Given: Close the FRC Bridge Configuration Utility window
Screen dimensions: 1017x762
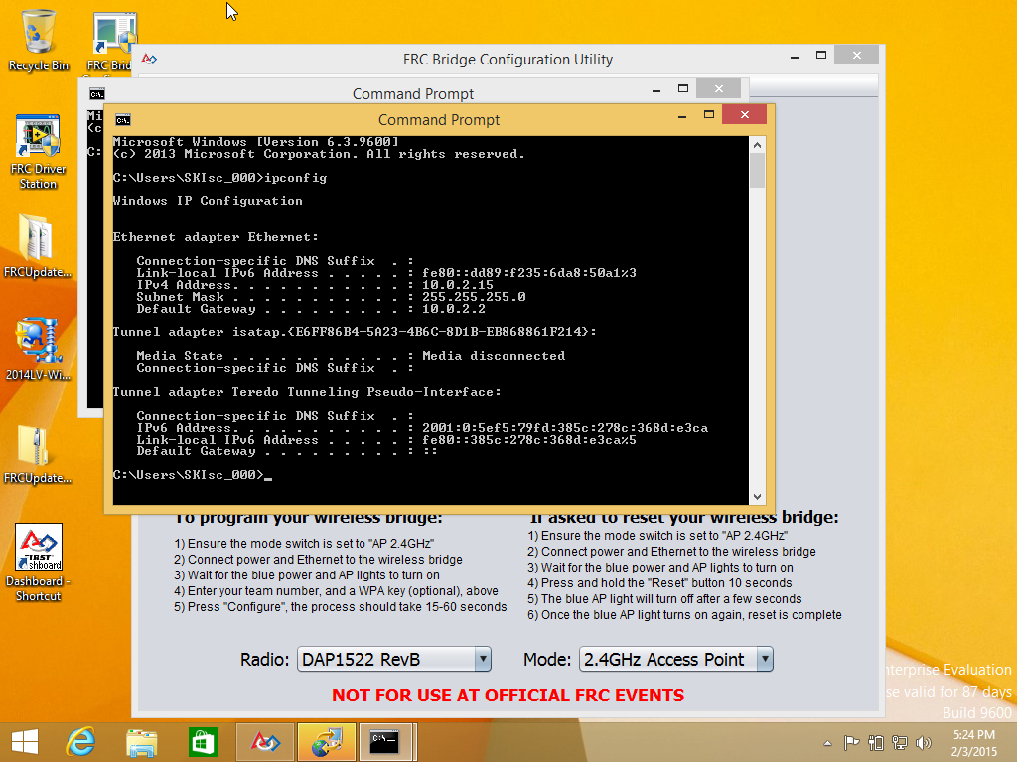Looking at the screenshot, I should click(857, 56).
